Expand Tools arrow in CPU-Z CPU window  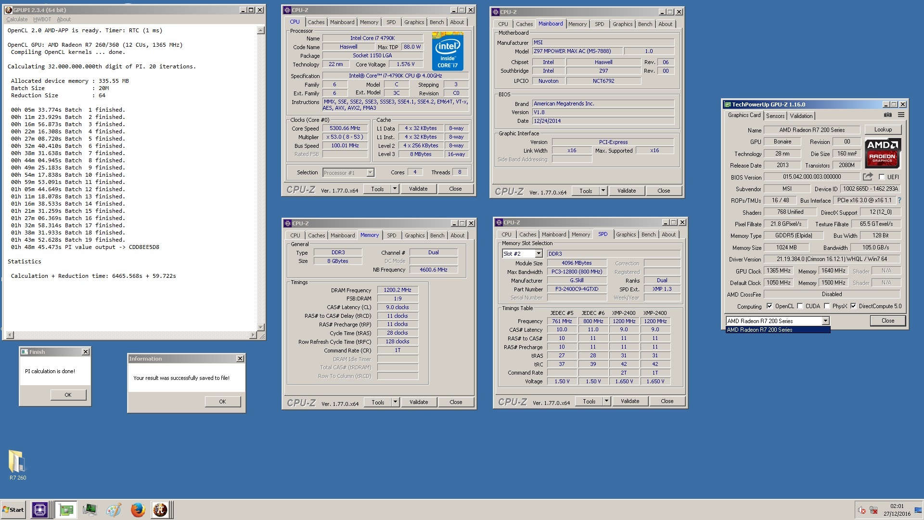tap(395, 189)
